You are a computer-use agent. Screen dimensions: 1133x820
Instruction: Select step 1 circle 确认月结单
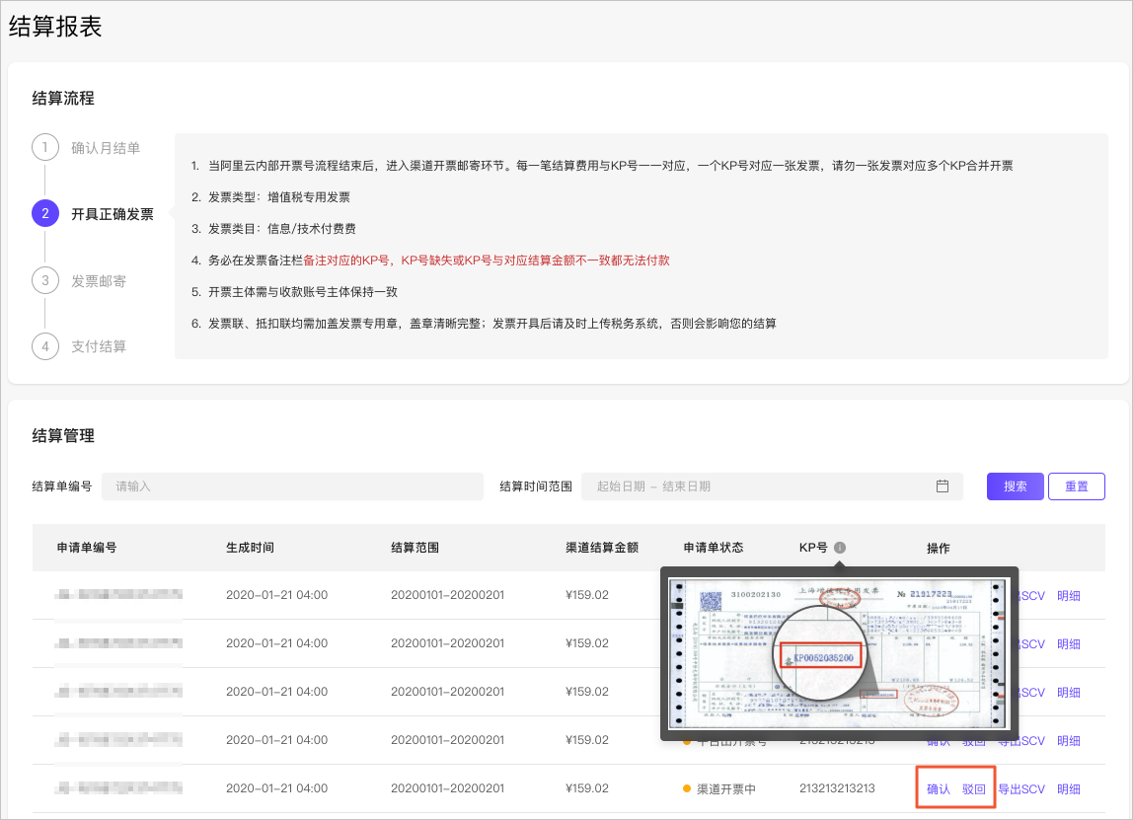(x=44, y=147)
